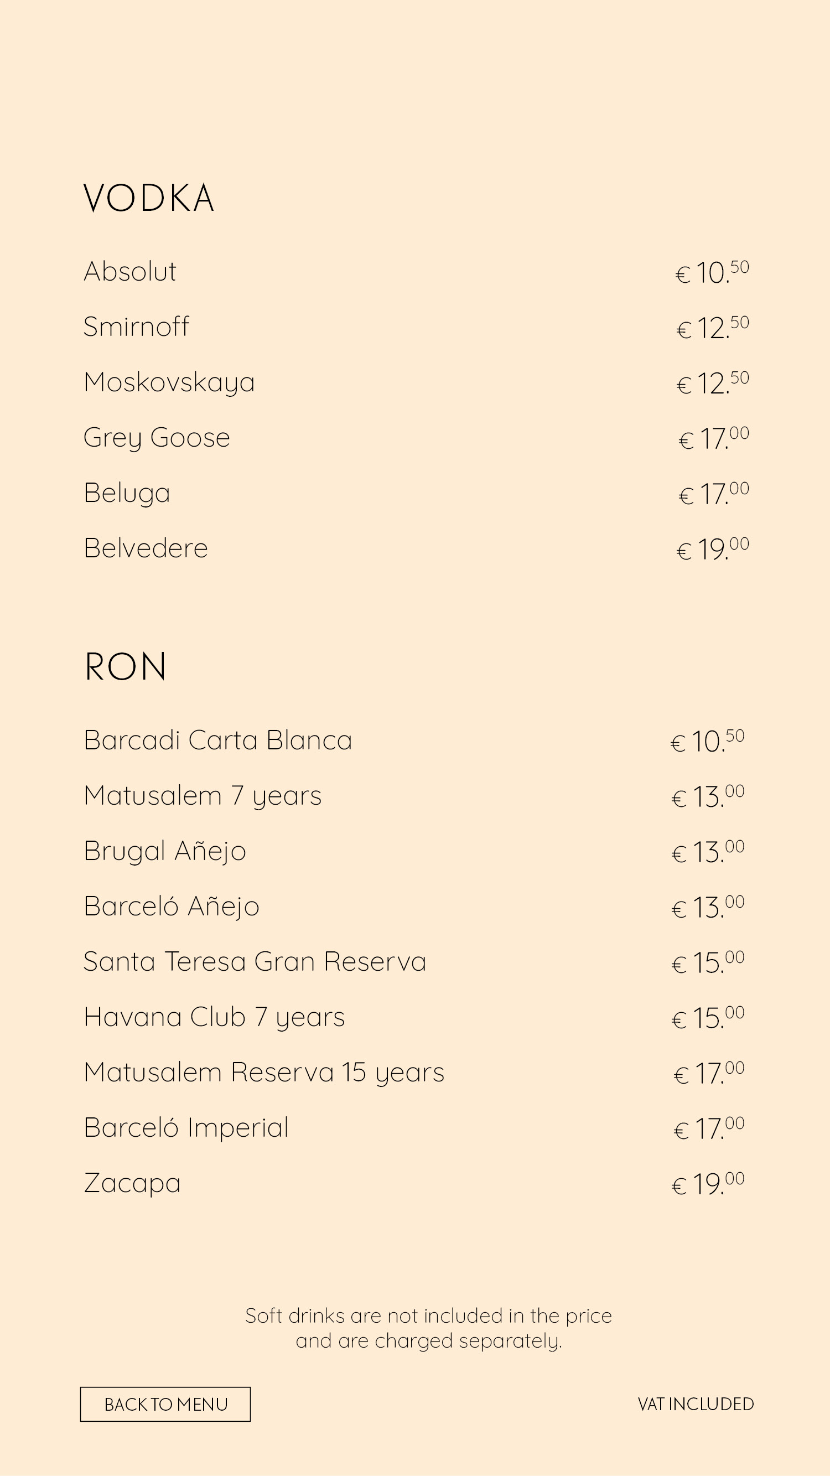Click the VAT INCLUDED label
This screenshot has height=1476, width=830.
[696, 1405]
